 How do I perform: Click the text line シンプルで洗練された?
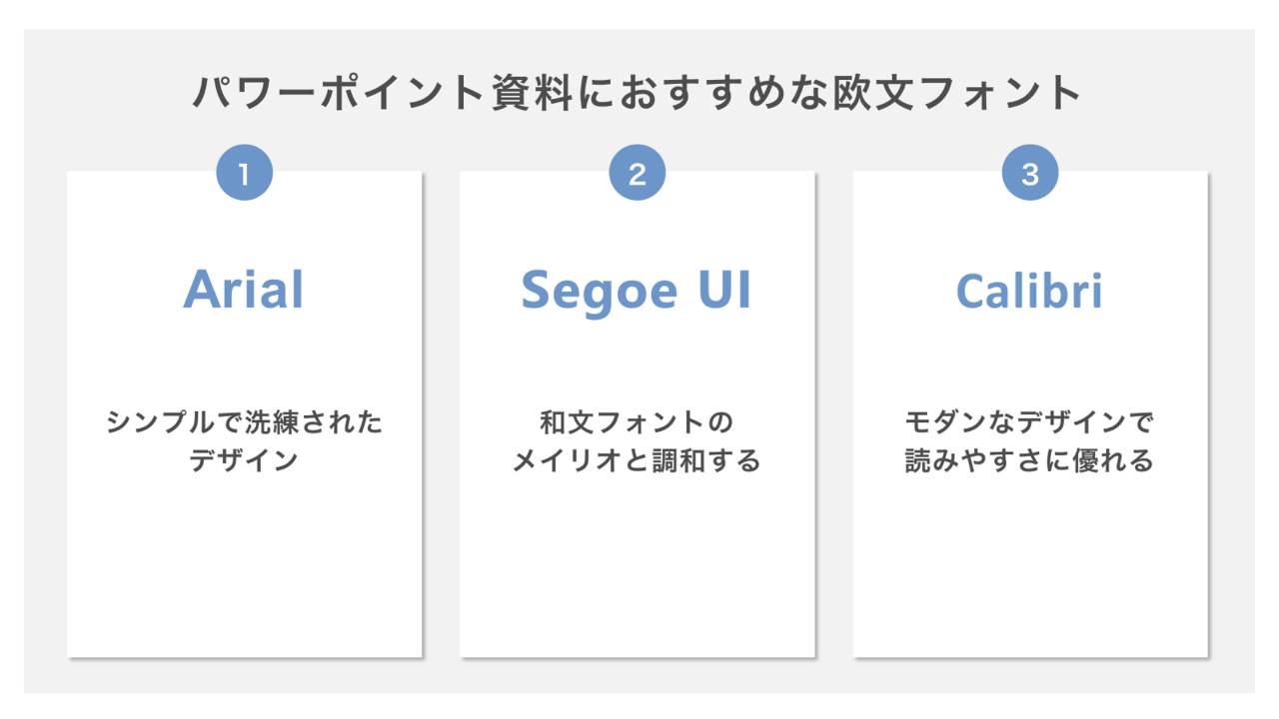pyautogui.click(x=244, y=423)
